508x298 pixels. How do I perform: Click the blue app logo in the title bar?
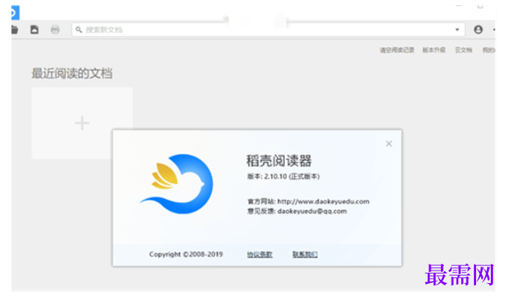[x=15, y=13]
